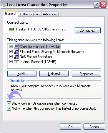The height and width of the screenshot is (133, 108).
Task: Select Internet Protocol (TCP/IP) list item
Action: coord(38,62)
